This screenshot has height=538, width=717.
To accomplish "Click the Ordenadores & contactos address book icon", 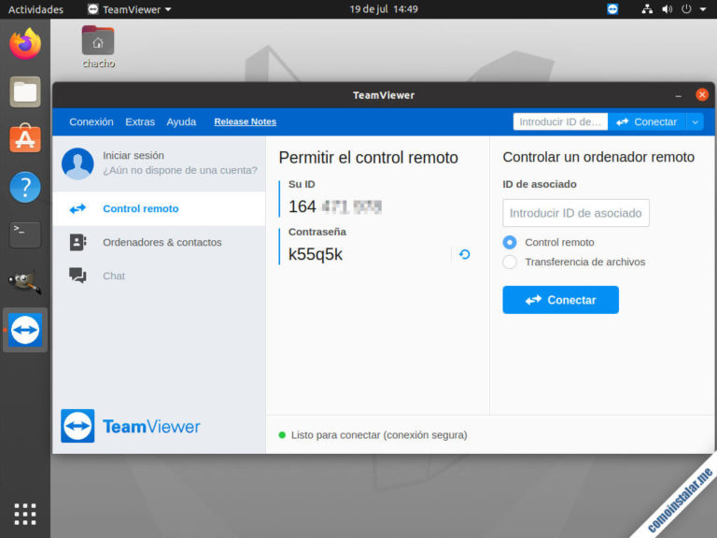I will (77, 242).
